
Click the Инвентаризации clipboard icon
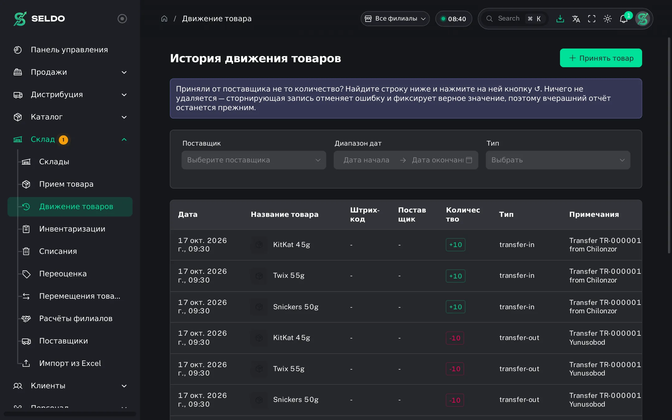(26, 229)
